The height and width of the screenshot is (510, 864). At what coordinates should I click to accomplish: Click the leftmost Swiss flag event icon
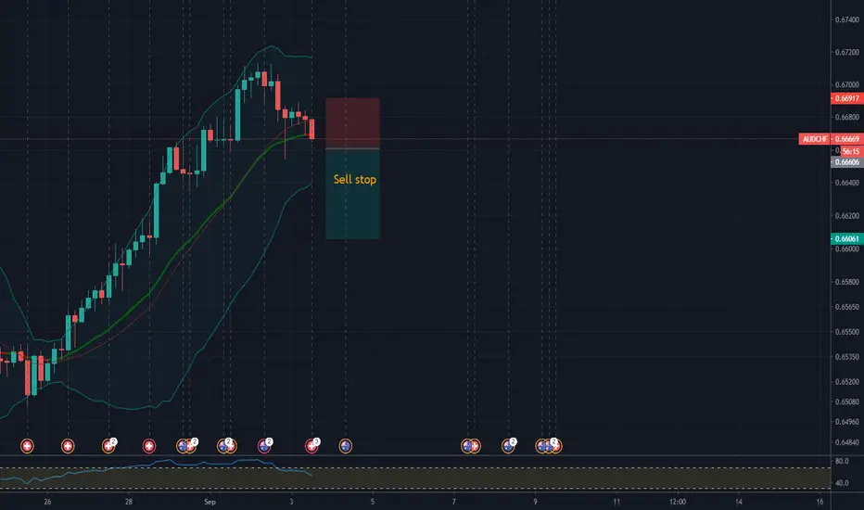coord(27,445)
